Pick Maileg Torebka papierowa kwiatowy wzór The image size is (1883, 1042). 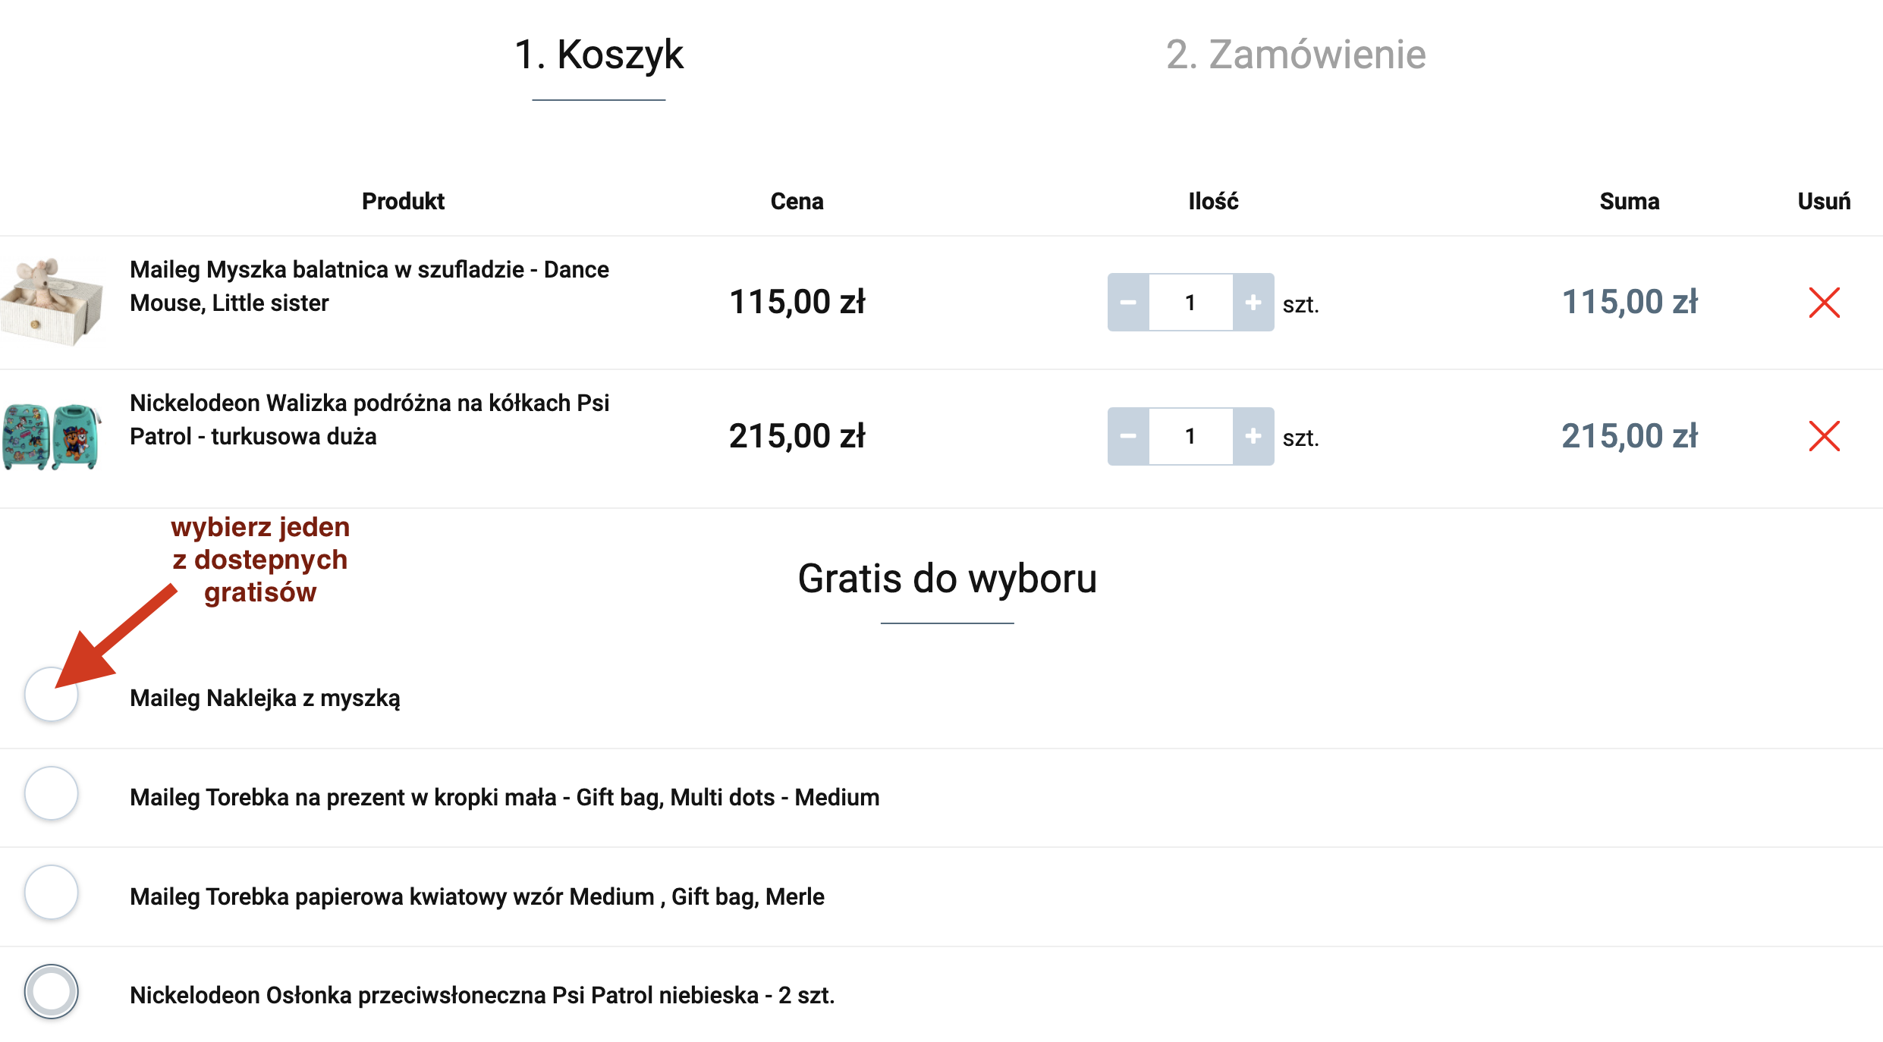click(x=52, y=893)
